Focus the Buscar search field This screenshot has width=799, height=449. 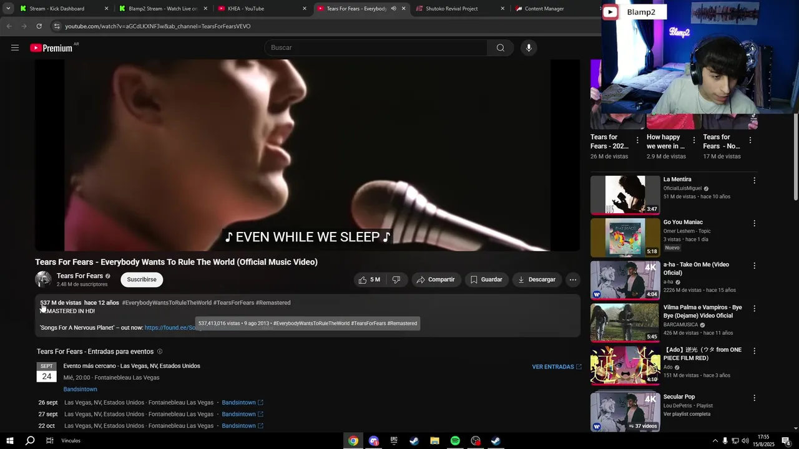[x=376, y=48]
